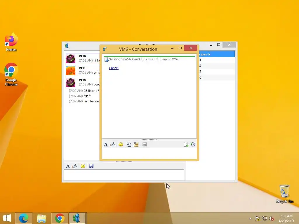The image size is (299, 224).
Task: Open smiley picker in public chat toolbar
Action: 83,166
